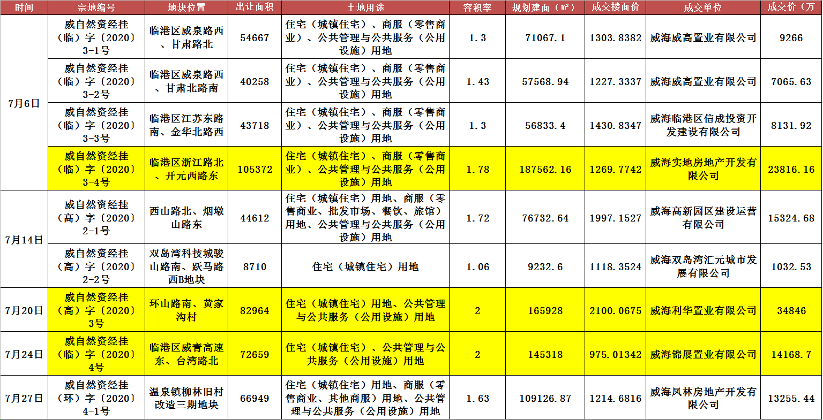The height and width of the screenshot is (420, 823).
Task: Click area value 105372
Action: pyautogui.click(x=255, y=169)
